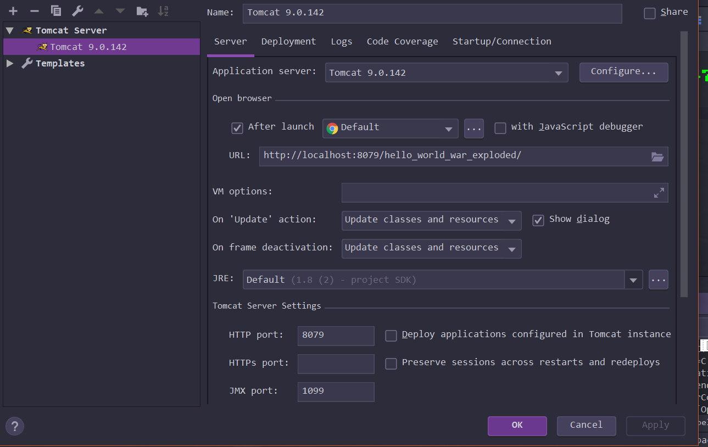Screen dimensions: 708x447
Task: Uncheck the Show dialog checkbox
Action: (x=538, y=220)
